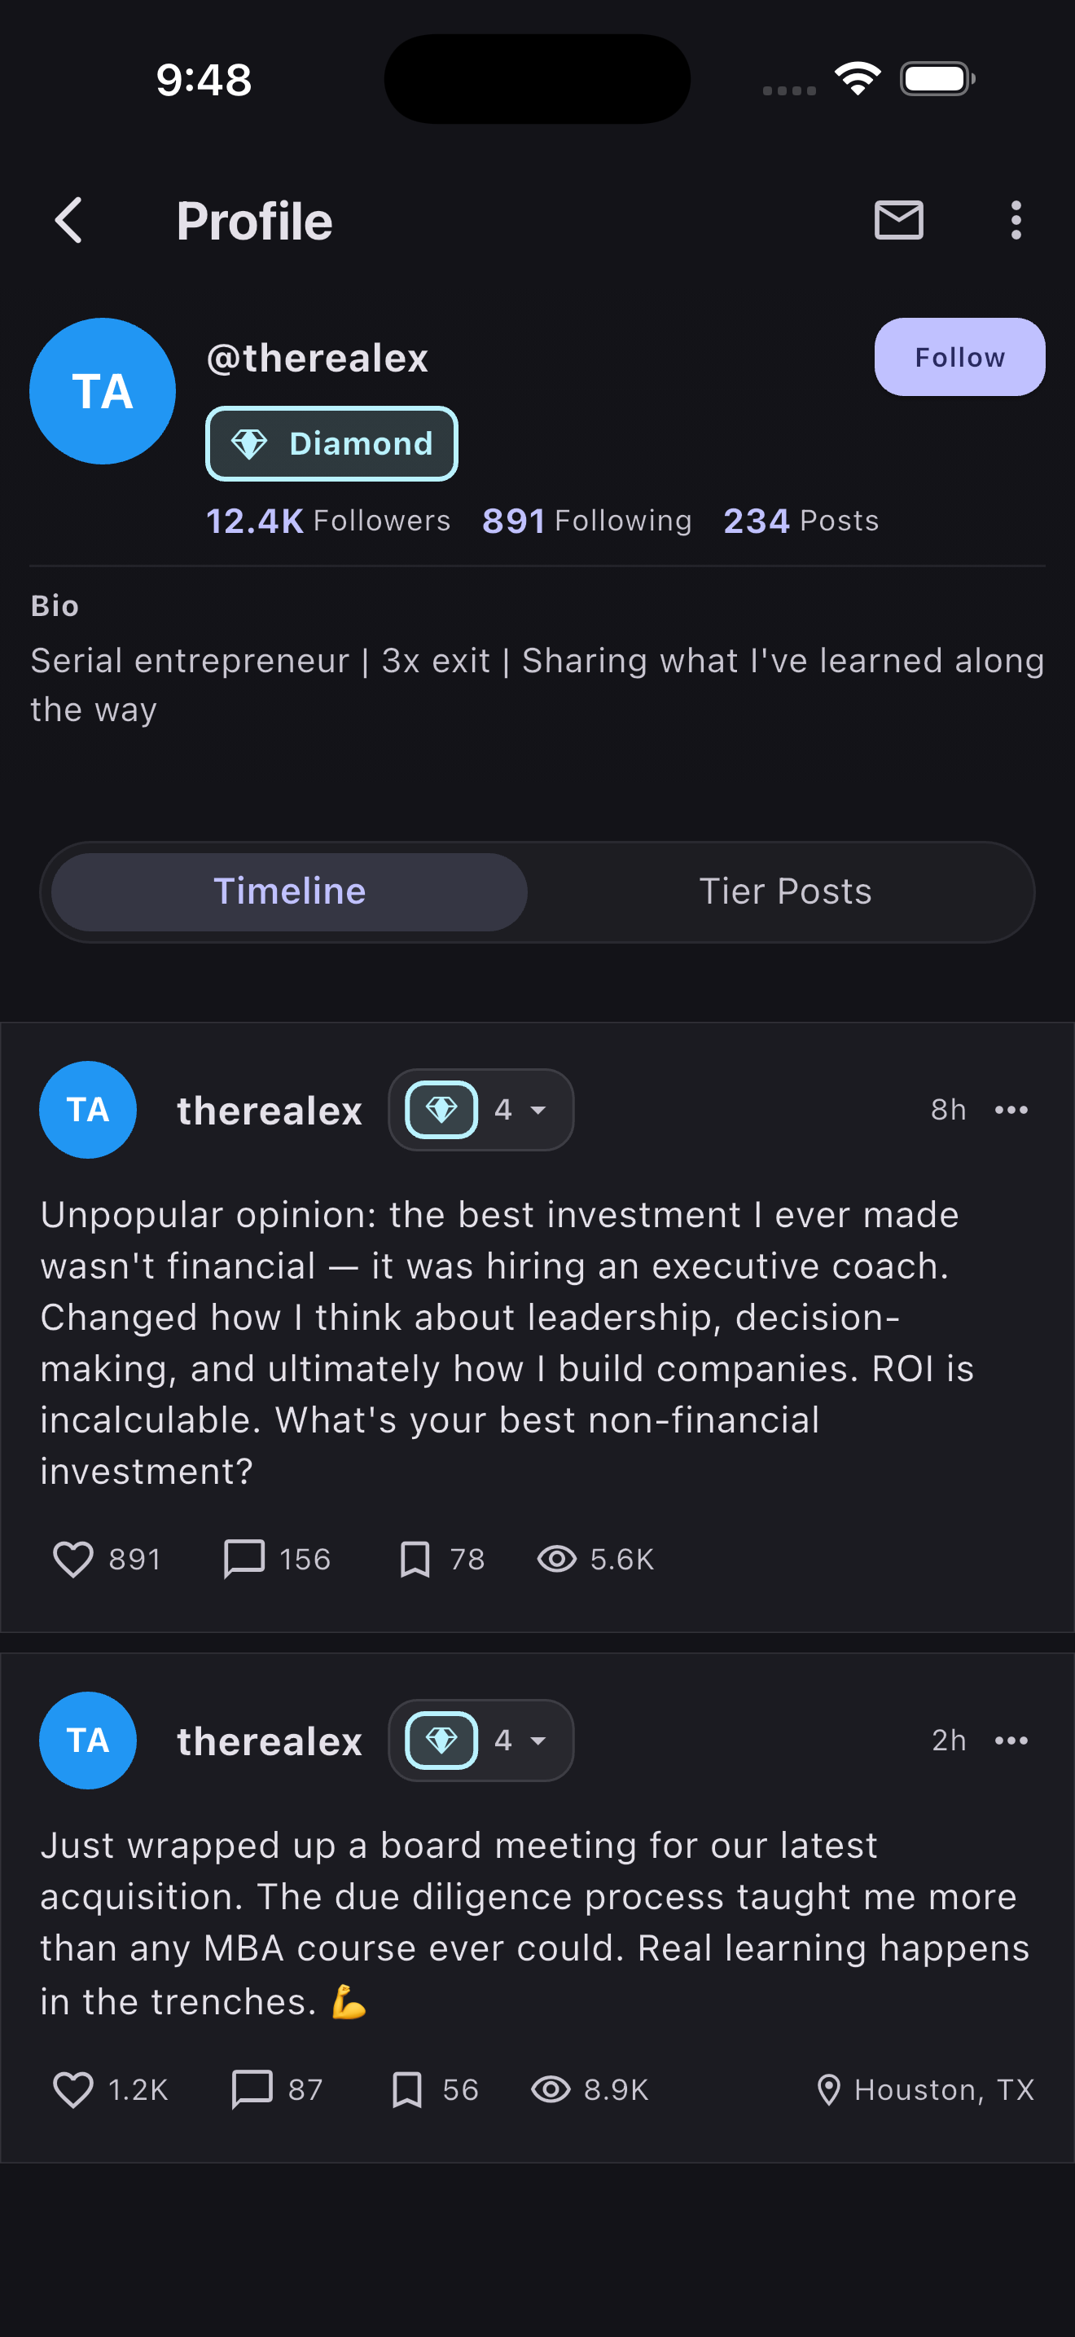Viewport: 1075px width, 2337px height.
Task: Tap the back arrow in the header
Action: pos(69,221)
